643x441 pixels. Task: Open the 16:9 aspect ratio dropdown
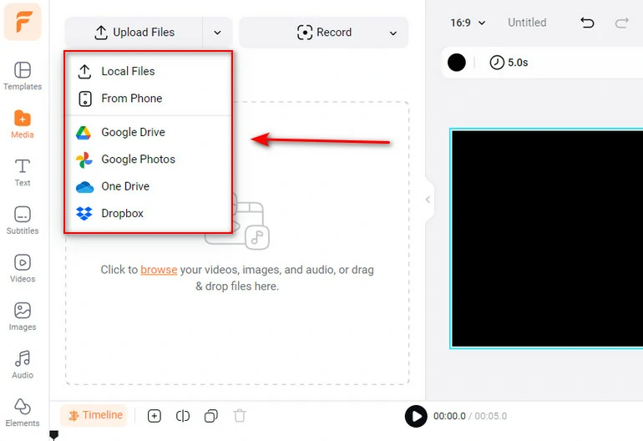(468, 23)
